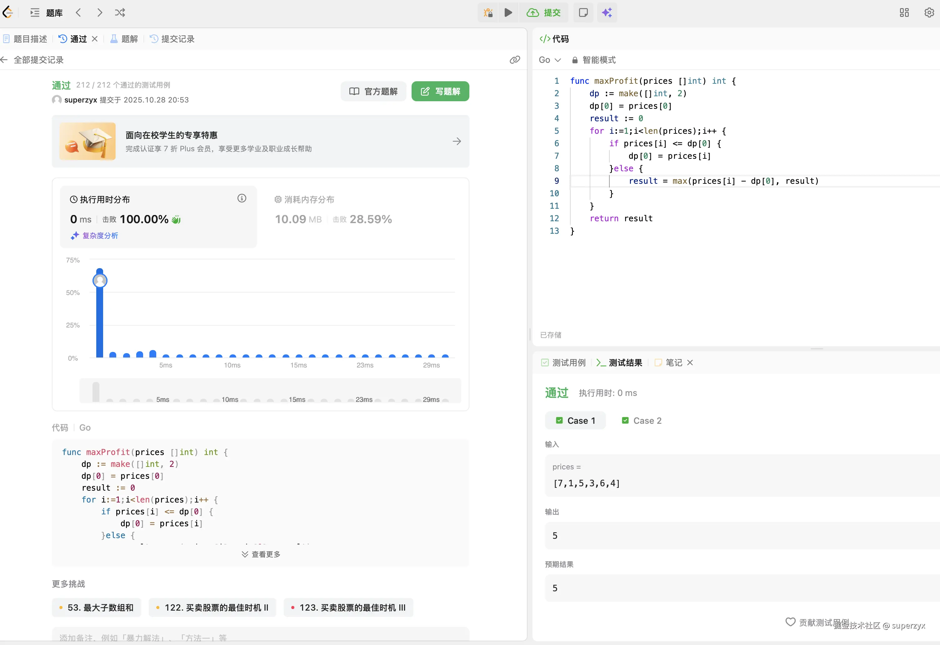Screen dimensions: 940x645
Task: Expand code with 查看更多
Action: click(x=261, y=554)
